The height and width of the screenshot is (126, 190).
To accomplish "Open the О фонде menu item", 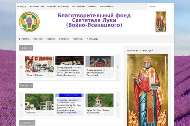I will [22, 7].
